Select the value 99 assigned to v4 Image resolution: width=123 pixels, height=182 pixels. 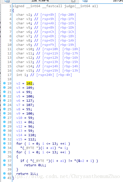[x=28, y=92]
